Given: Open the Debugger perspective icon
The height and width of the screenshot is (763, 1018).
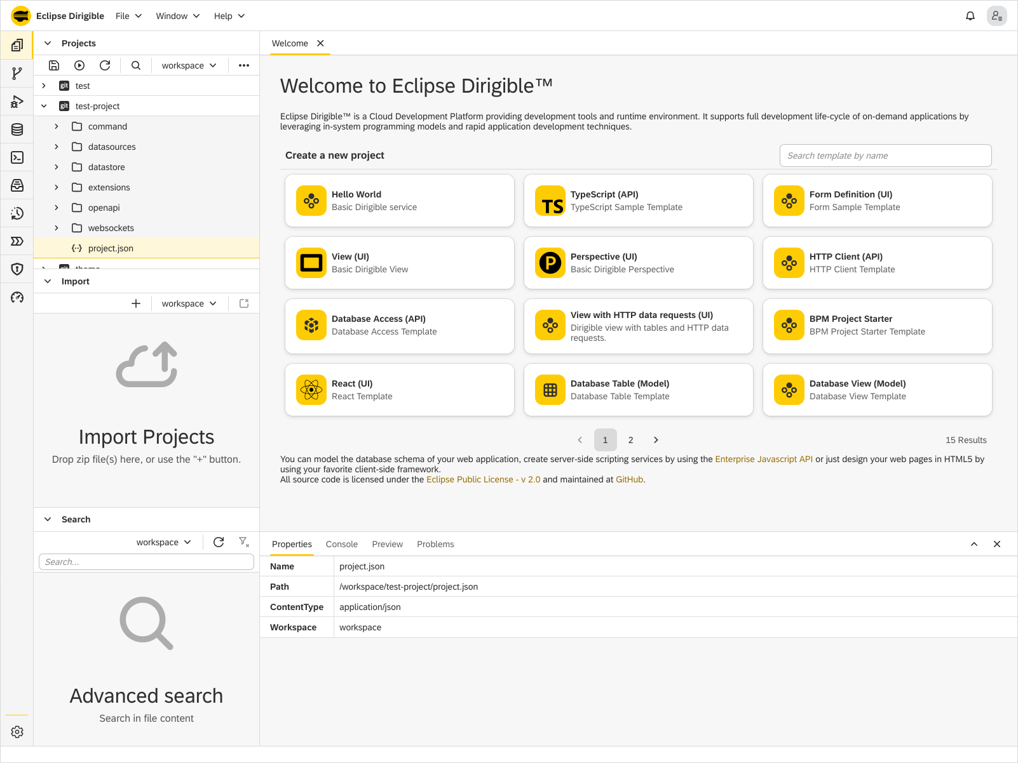Looking at the screenshot, I should (17, 102).
